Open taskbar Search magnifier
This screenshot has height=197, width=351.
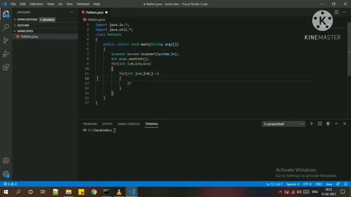click(18, 192)
